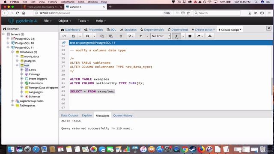Open the clear eraser dropdown
The height and width of the screenshot is (154, 274).
pyautogui.click(x=200, y=36)
